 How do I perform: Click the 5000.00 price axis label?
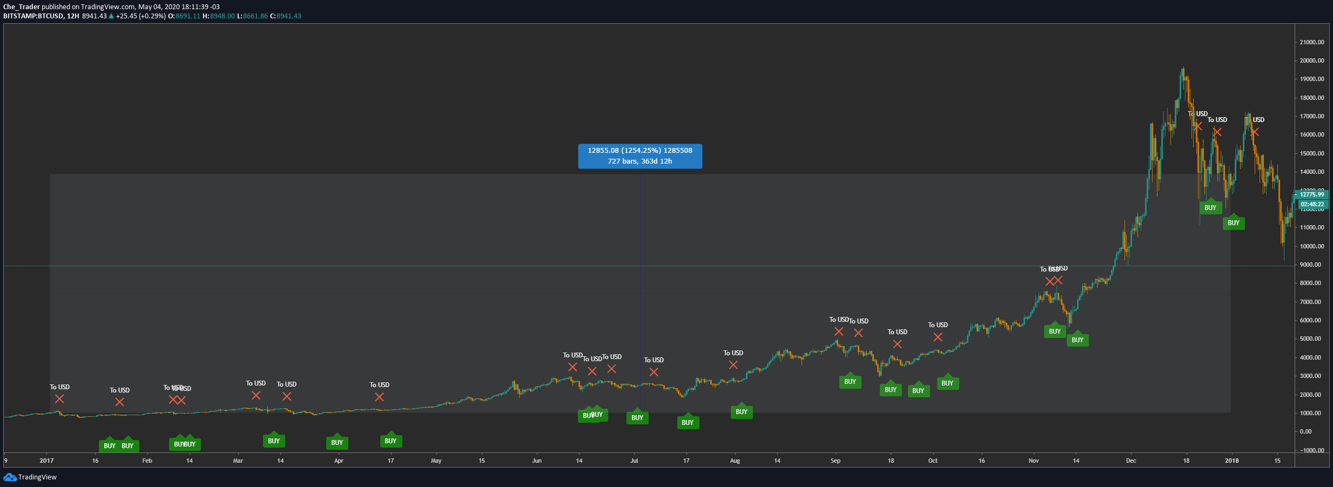coord(1310,339)
